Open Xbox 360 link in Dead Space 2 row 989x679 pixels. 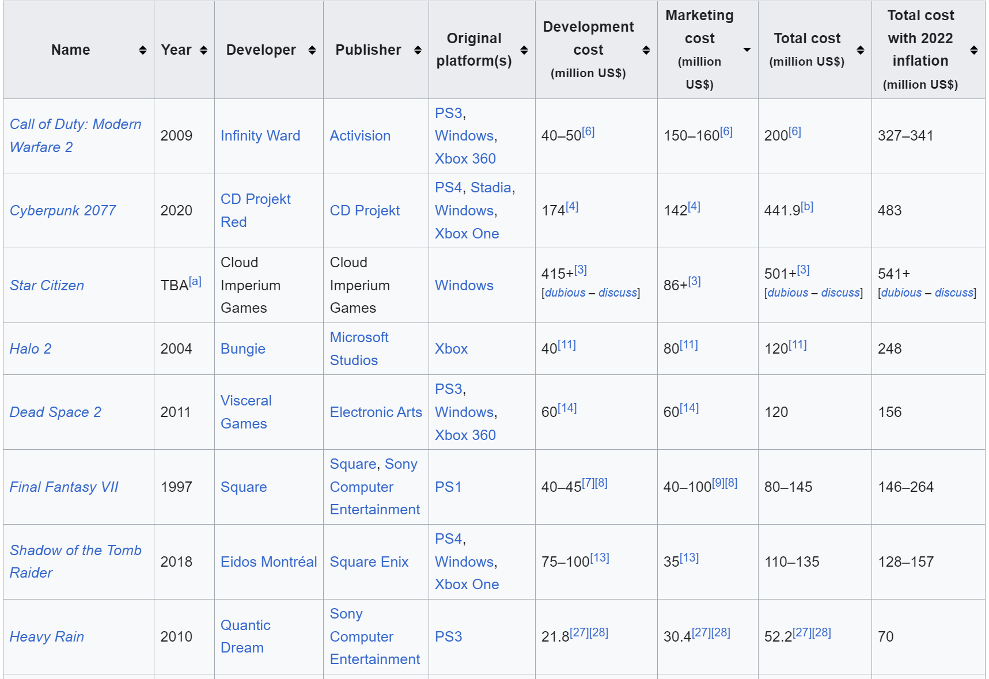click(x=465, y=435)
